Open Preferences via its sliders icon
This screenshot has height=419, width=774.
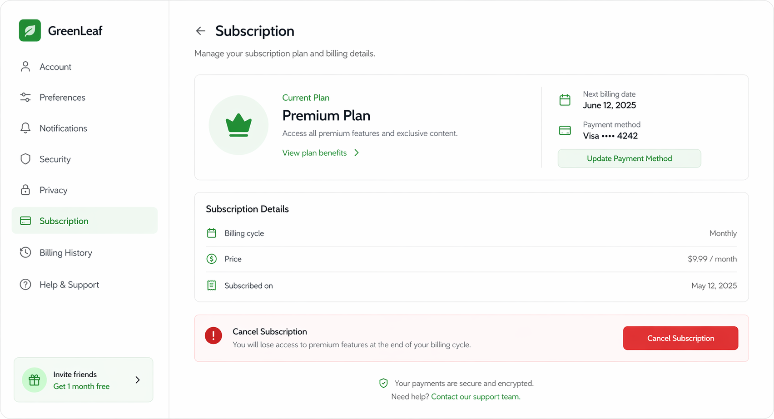(x=25, y=97)
